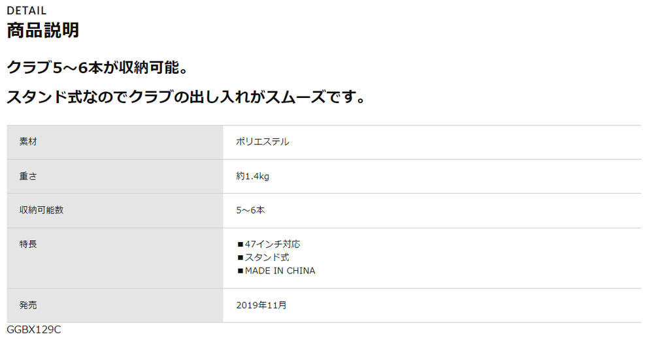The width and height of the screenshot is (647, 340).
Task: Click the 5〜6本 capacity value
Action: (x=250, y=210)
